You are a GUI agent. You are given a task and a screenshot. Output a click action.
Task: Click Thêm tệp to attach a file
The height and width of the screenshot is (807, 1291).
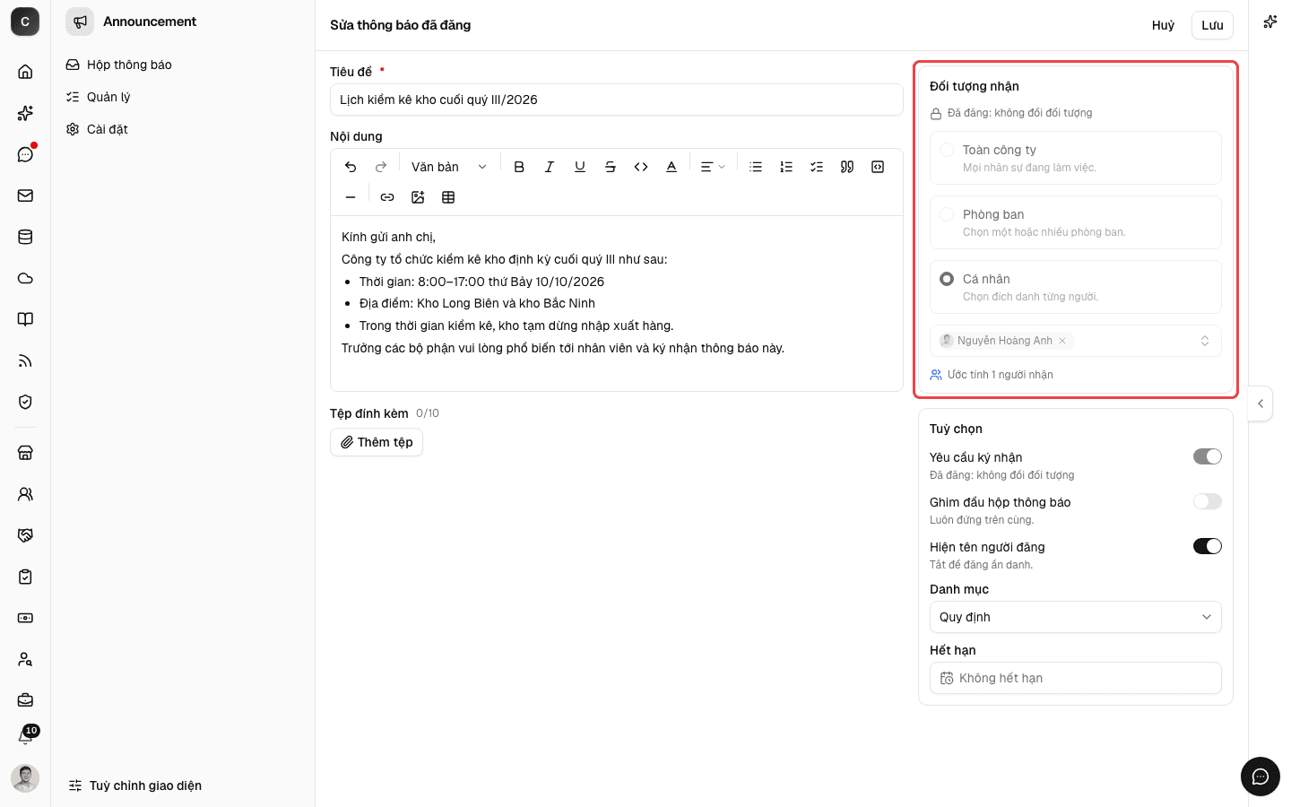point(377,442)
